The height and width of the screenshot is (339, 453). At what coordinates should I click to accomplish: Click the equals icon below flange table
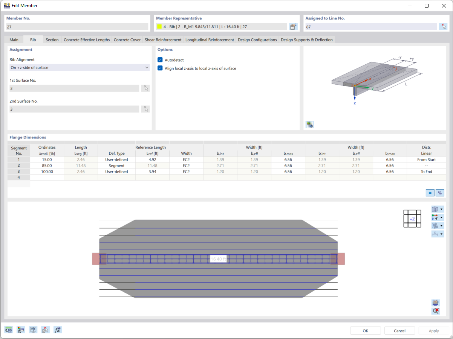point(430,193)
